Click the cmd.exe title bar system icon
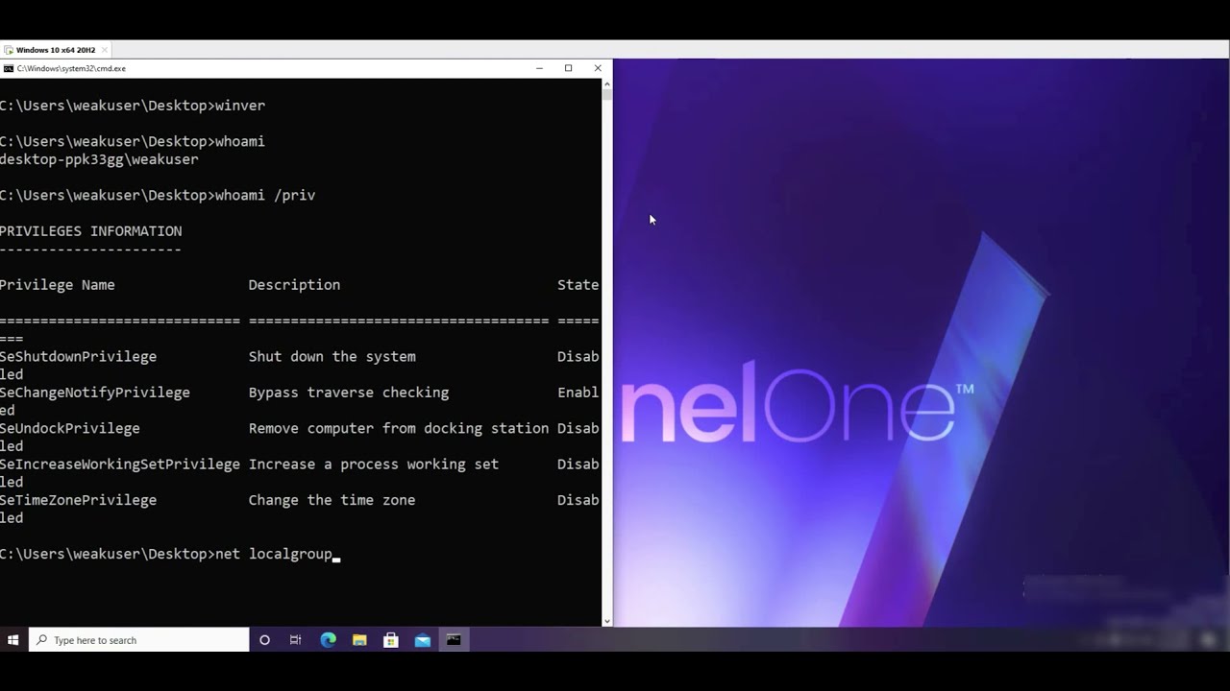The image size is (1230, 691). click(x=8, y=68)
